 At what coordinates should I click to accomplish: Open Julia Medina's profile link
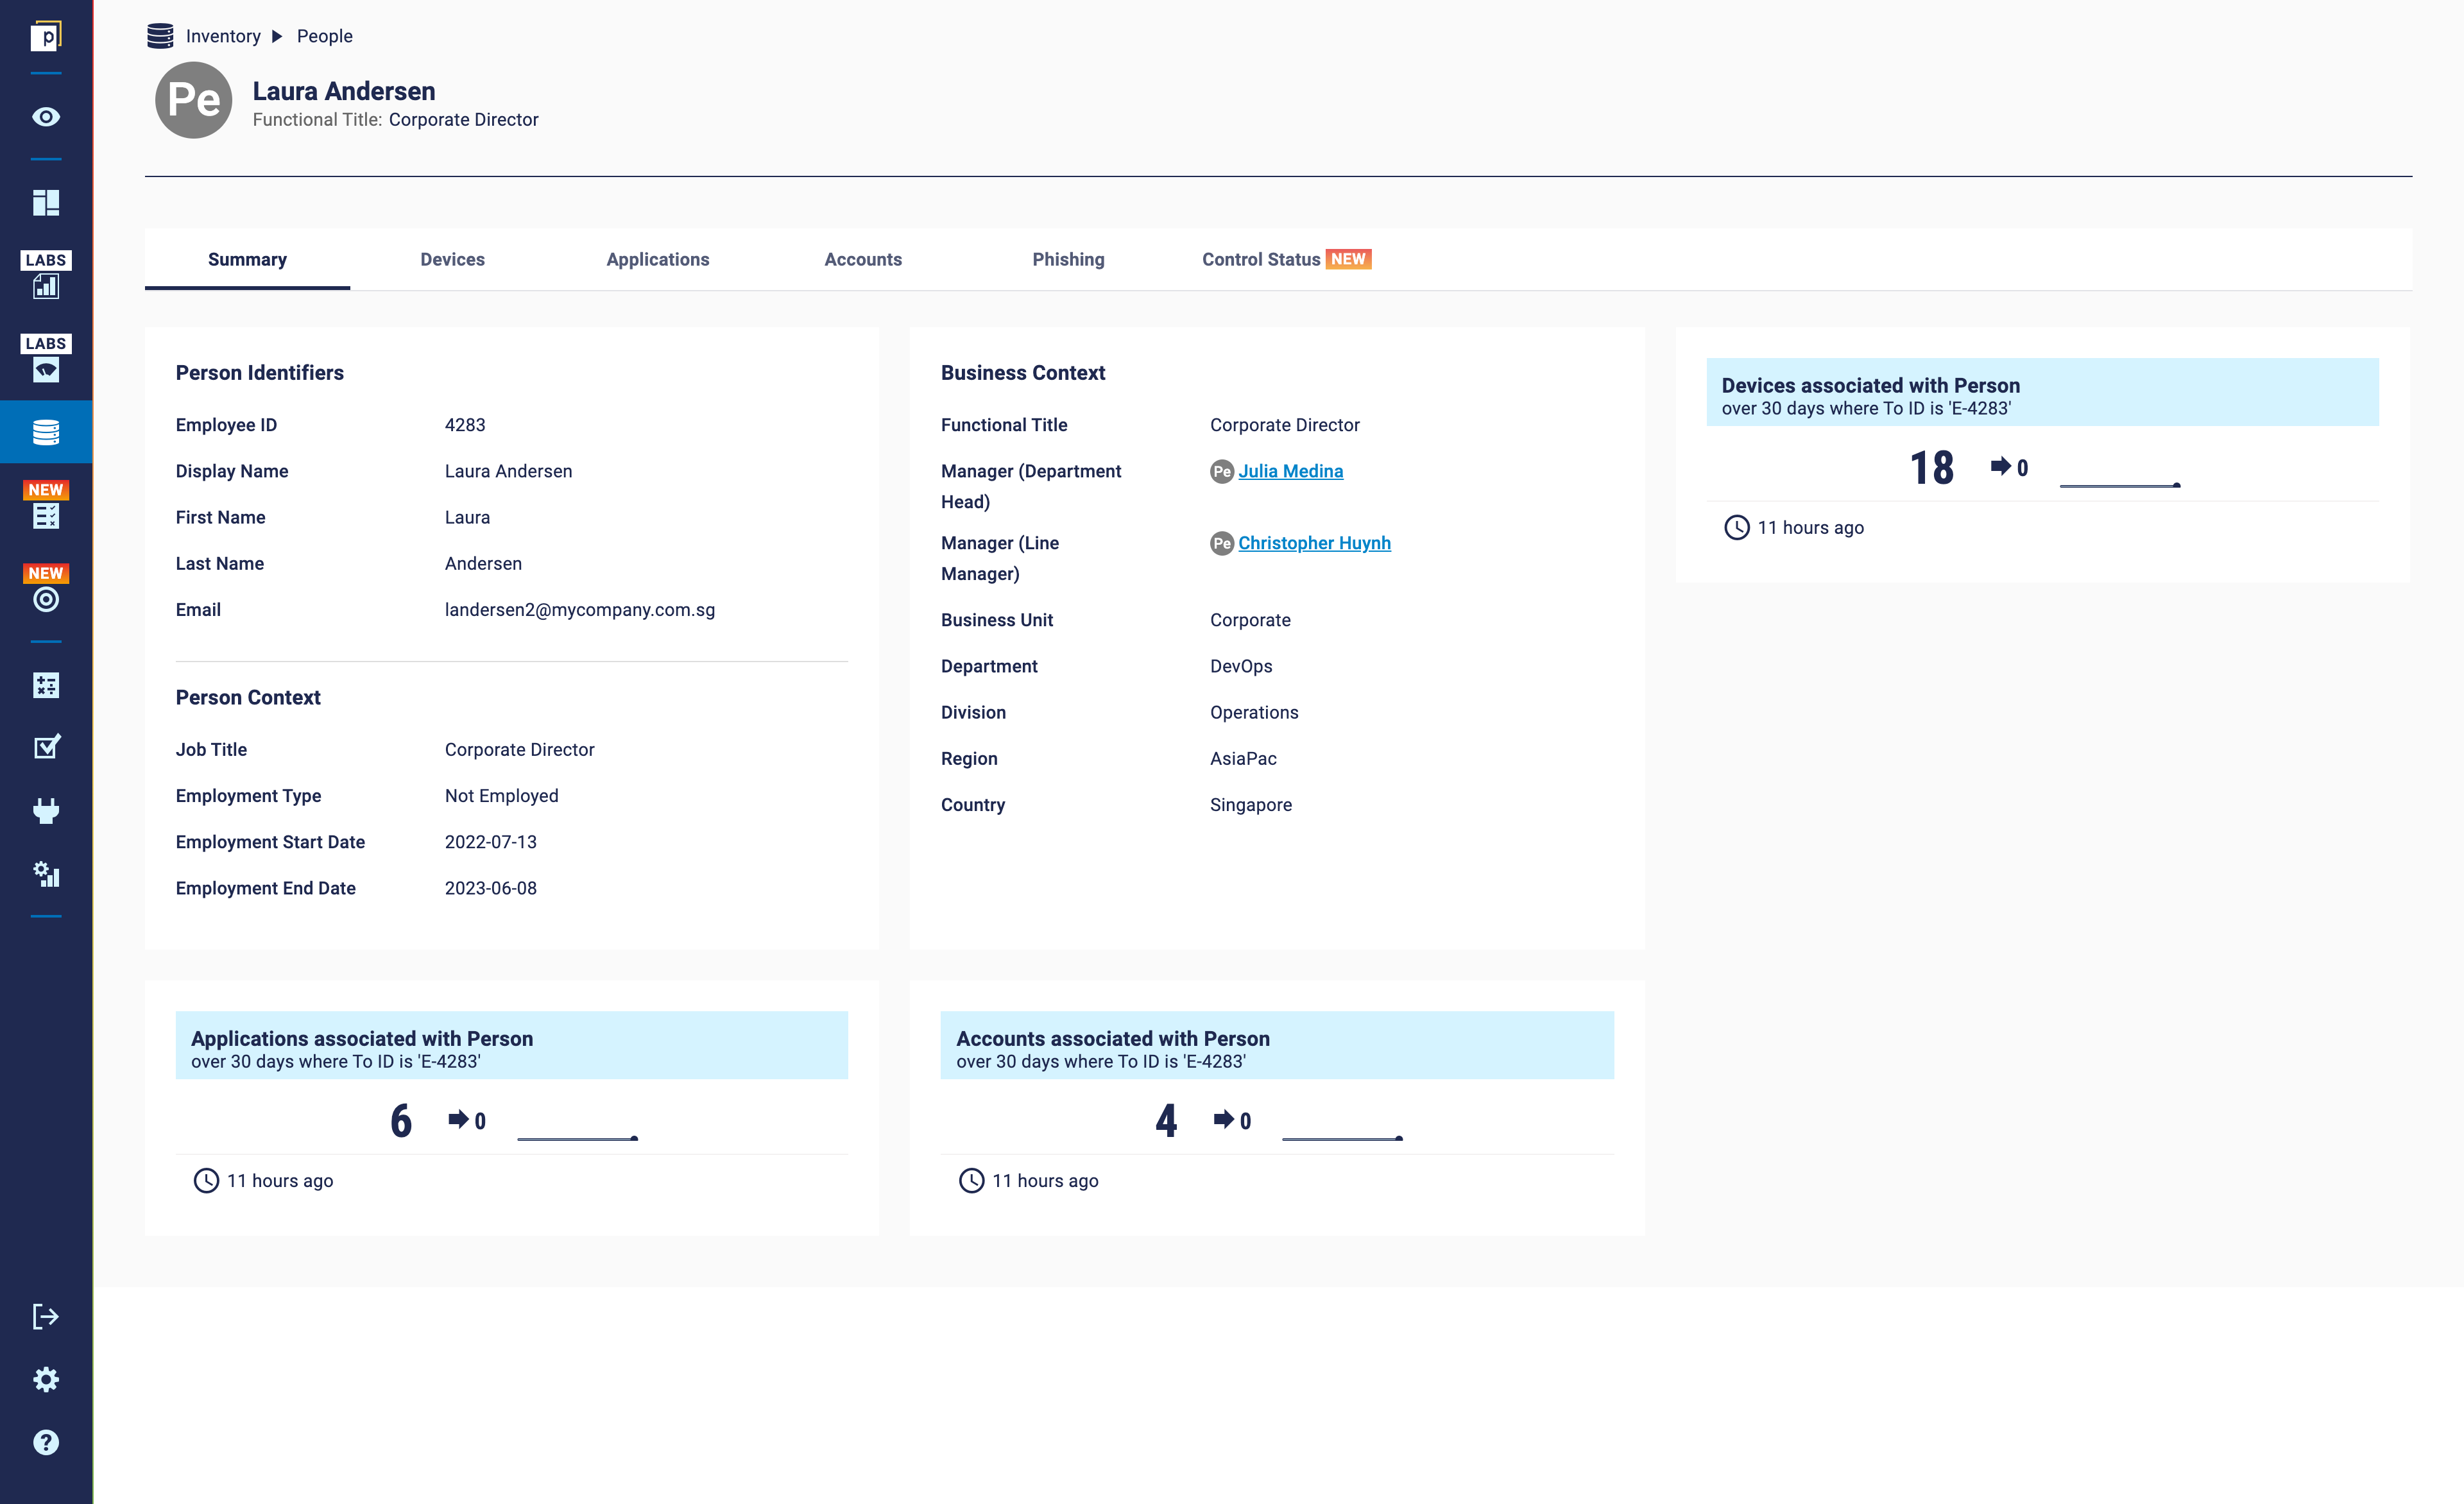tap(1290, 471)
